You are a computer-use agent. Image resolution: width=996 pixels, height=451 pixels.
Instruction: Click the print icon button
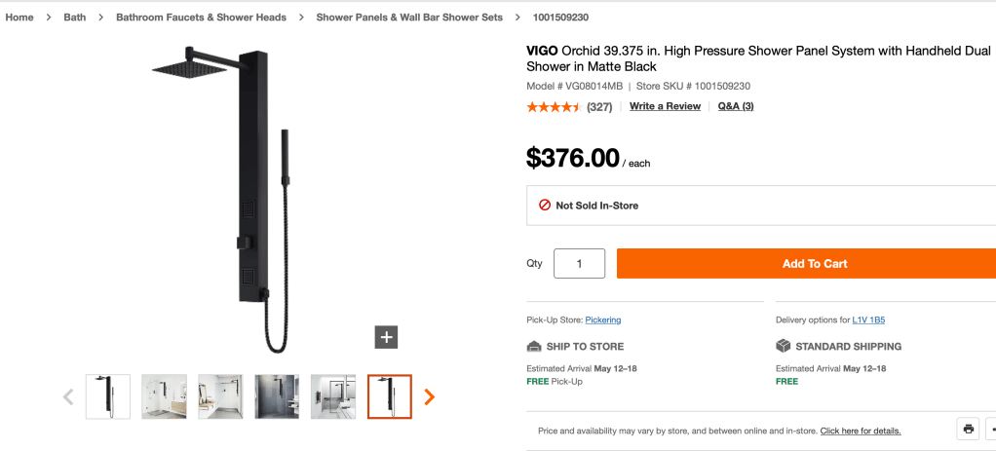point(968,429)
